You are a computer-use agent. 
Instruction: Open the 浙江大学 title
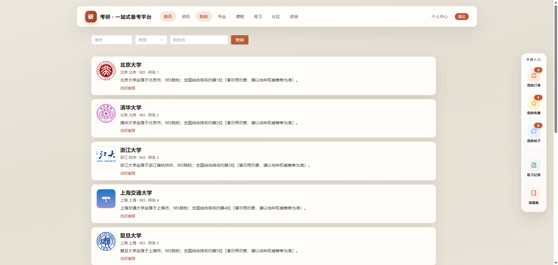tap(131, 150)
